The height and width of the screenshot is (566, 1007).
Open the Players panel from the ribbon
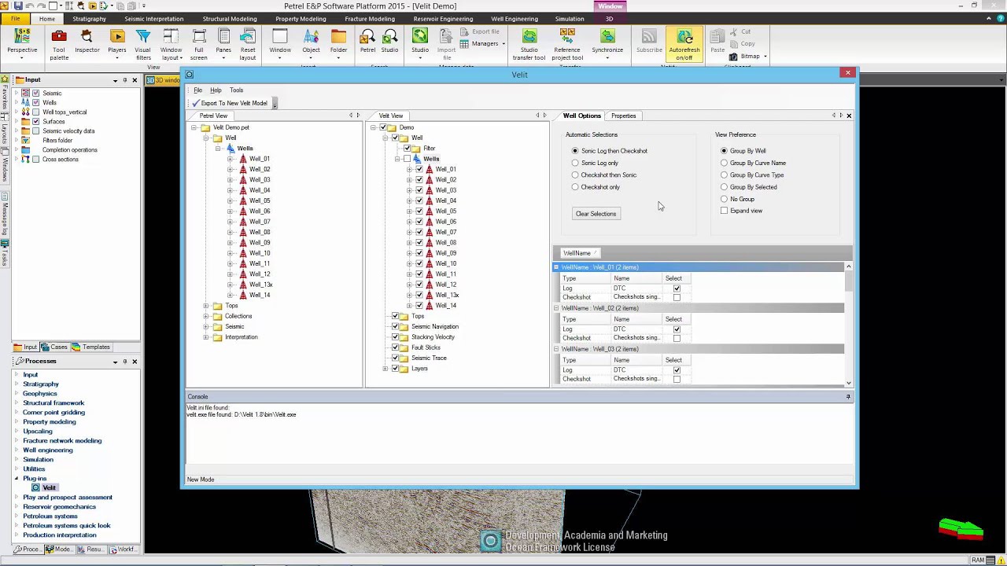[117, 42]
